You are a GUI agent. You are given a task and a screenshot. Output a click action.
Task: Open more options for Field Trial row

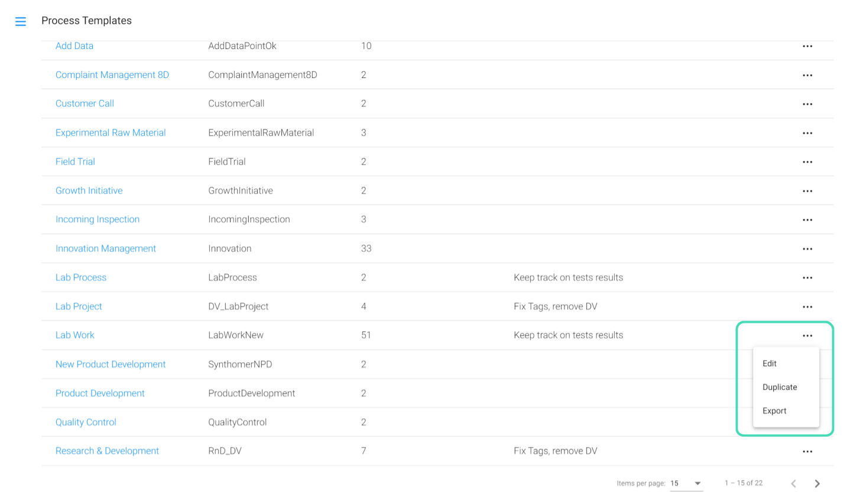807,162
